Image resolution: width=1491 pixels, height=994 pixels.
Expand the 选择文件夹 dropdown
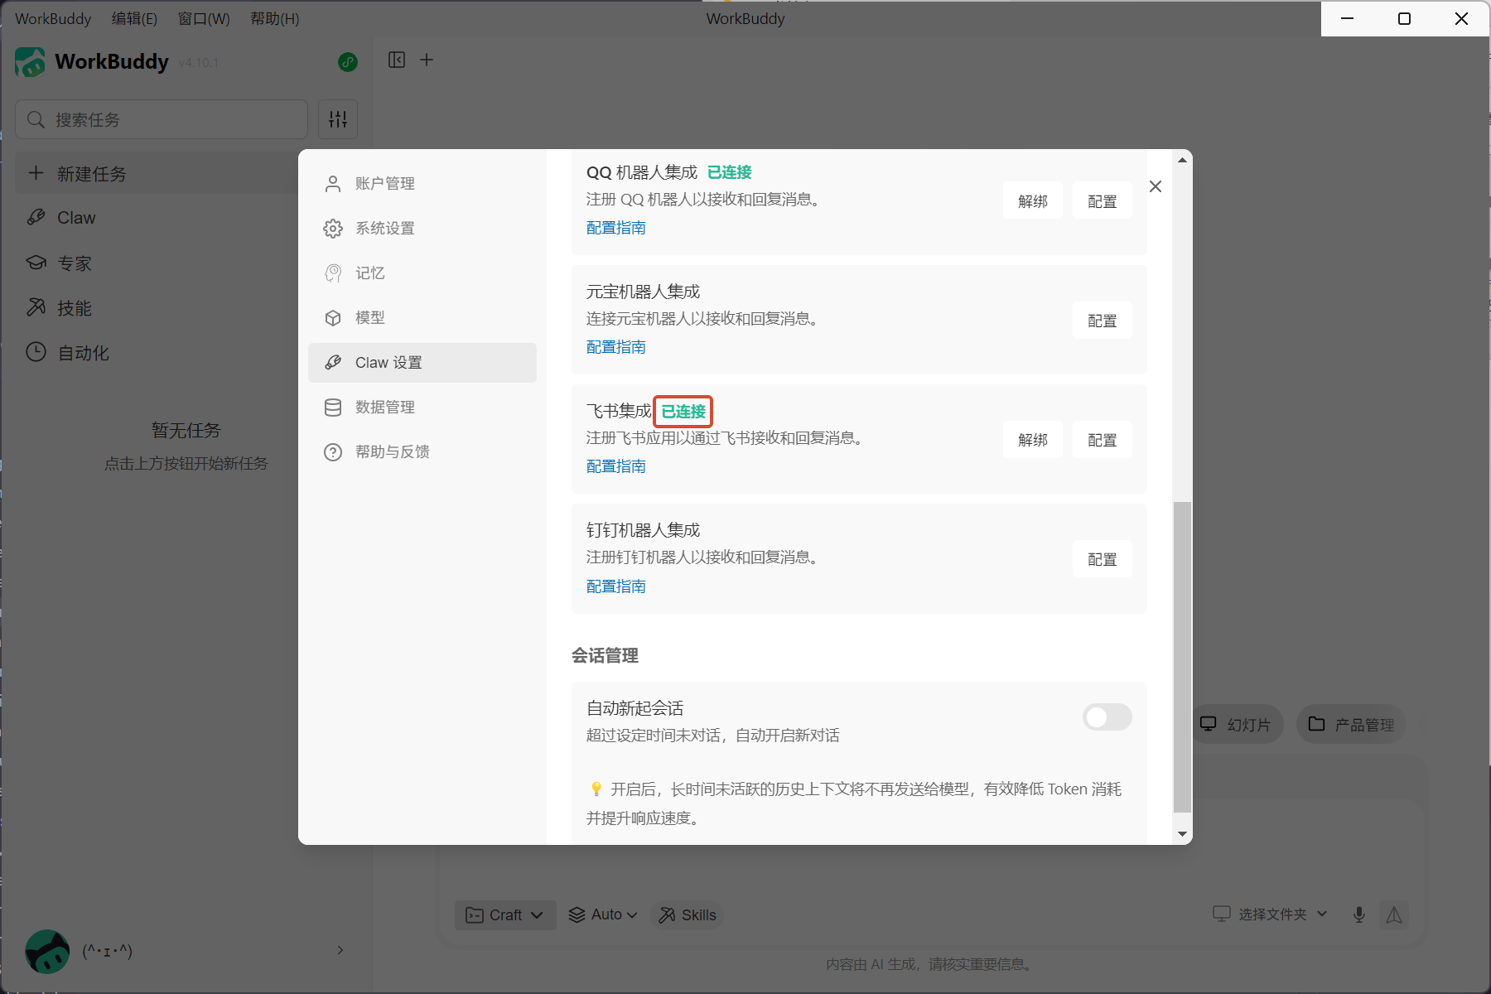tap(1271, 914)
